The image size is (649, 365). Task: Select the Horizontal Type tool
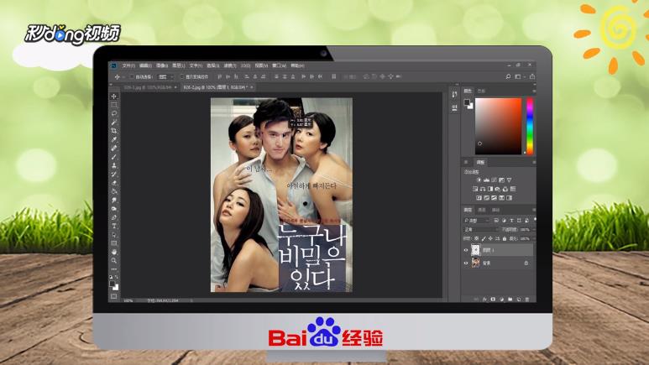pyautogui.click(x=114, y=226)
